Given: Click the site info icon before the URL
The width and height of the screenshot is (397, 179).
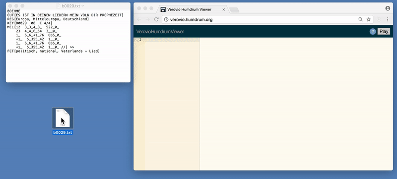Looking at the screenshot, I should pyautogui.click(x=166, y=19).
